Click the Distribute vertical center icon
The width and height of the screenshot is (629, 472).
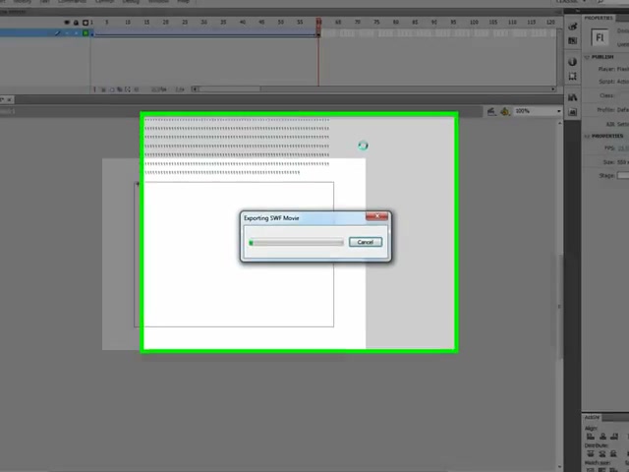click(x=602, y=454)
